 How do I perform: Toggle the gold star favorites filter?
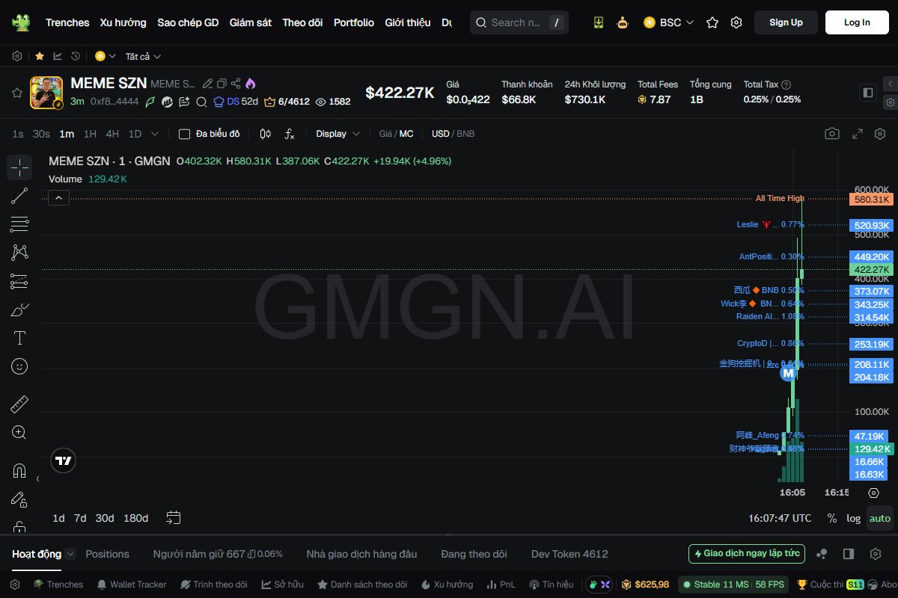click(x=40, y=56)
